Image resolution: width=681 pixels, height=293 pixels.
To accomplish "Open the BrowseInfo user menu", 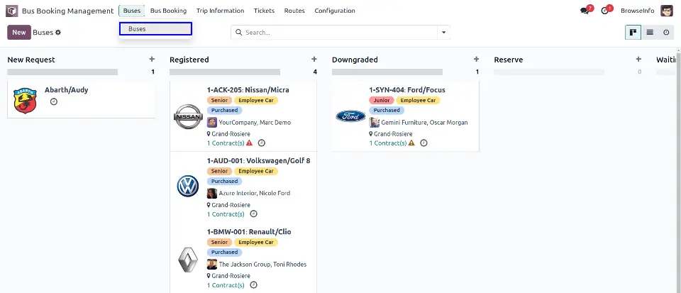I will 637,11.
